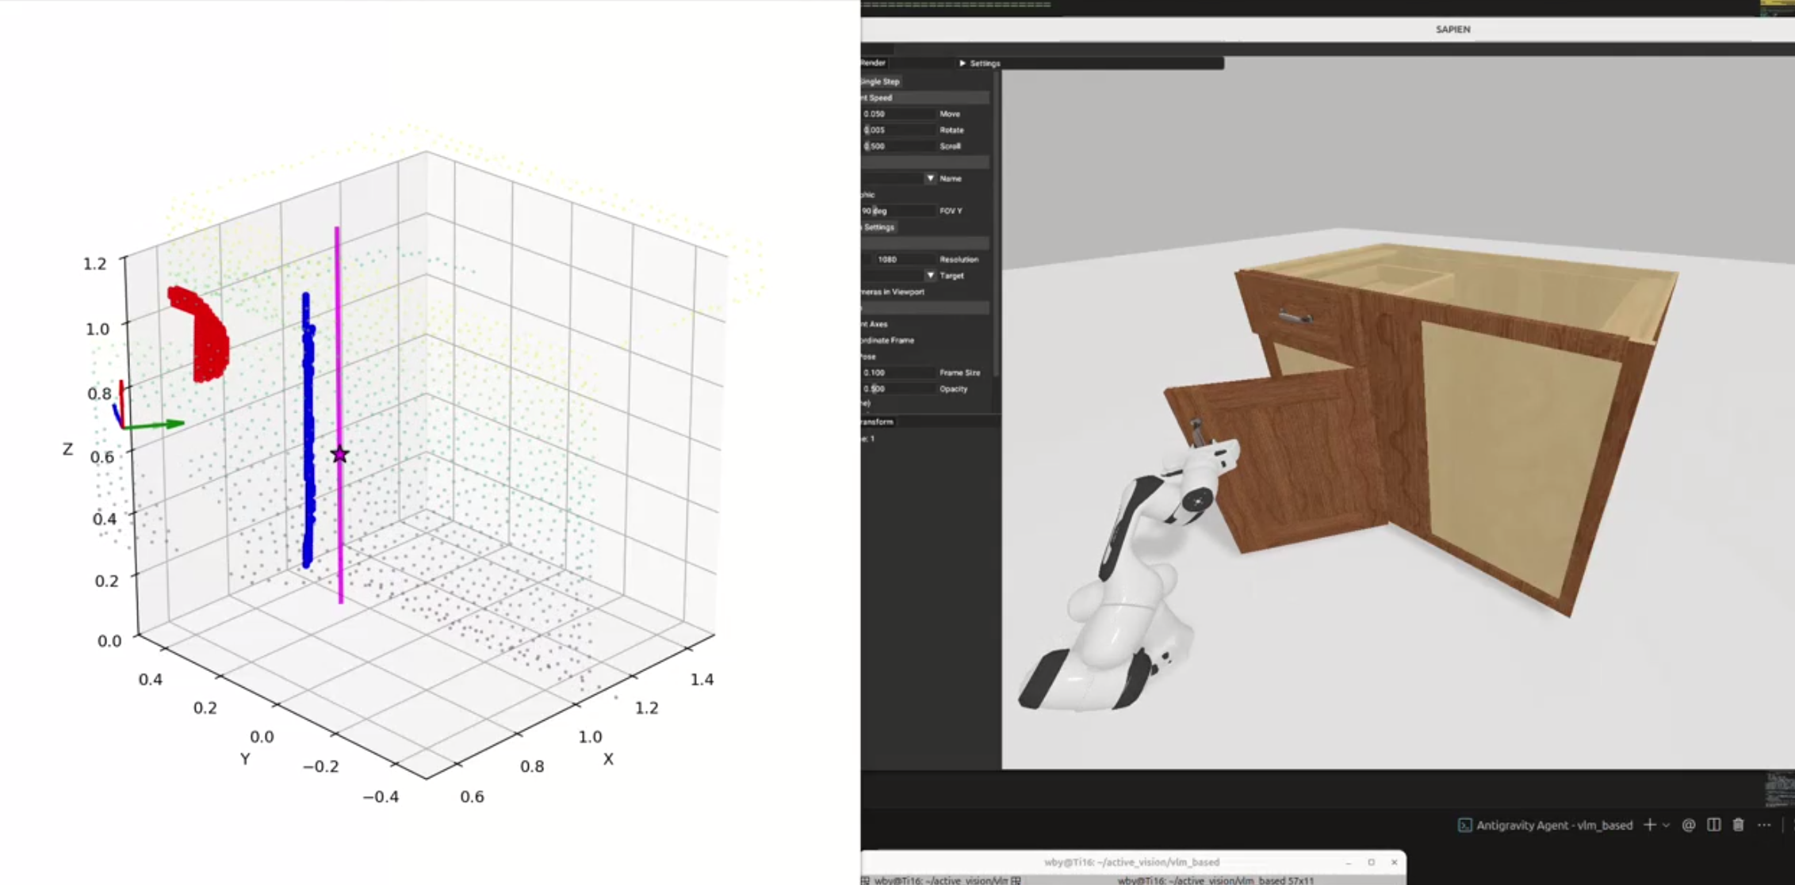Expand the Settings disclosure triangle

[963, 63]
